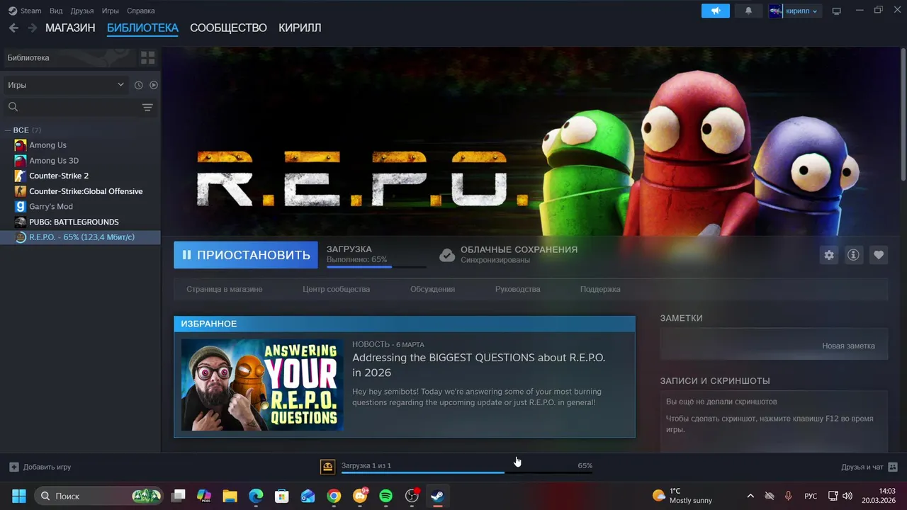Open Руководства link
Viewport: 907px width, 510px height.
(517, 289)
